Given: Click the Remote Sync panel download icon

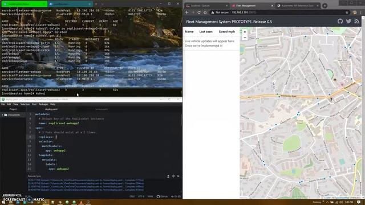Looking at the screenshot, I should [x=168, y=176].
